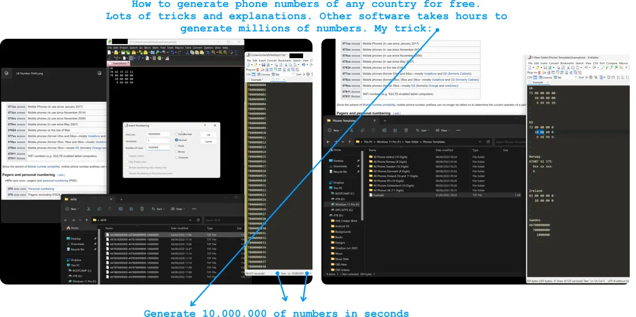Expand the View dropdown in Phones Templates

pos(443,130)
